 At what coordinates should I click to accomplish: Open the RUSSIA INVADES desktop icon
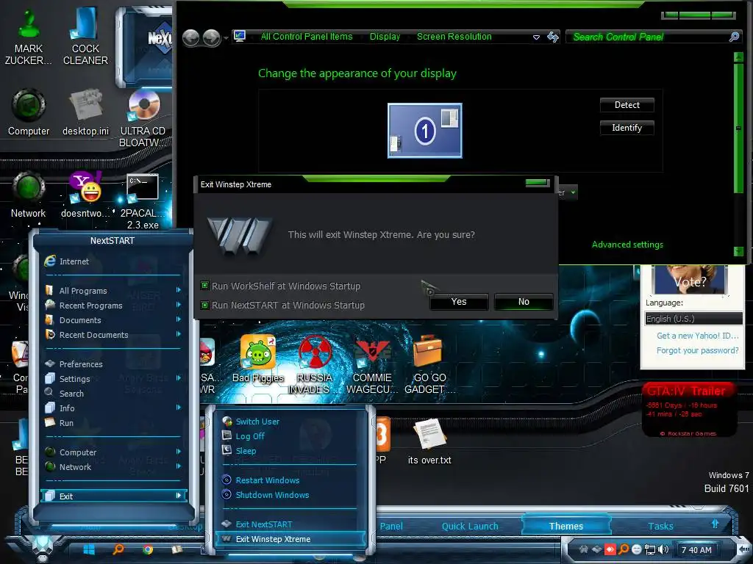pyautogui.click(x=315, y=364)
